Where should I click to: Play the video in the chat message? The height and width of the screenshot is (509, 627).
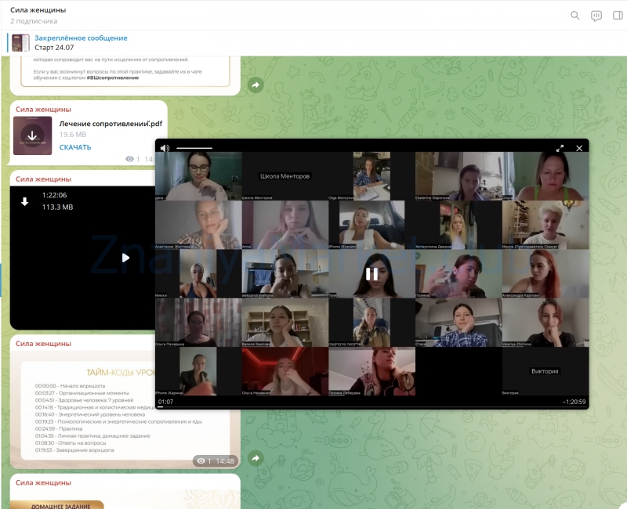click(x=125, y=258)
